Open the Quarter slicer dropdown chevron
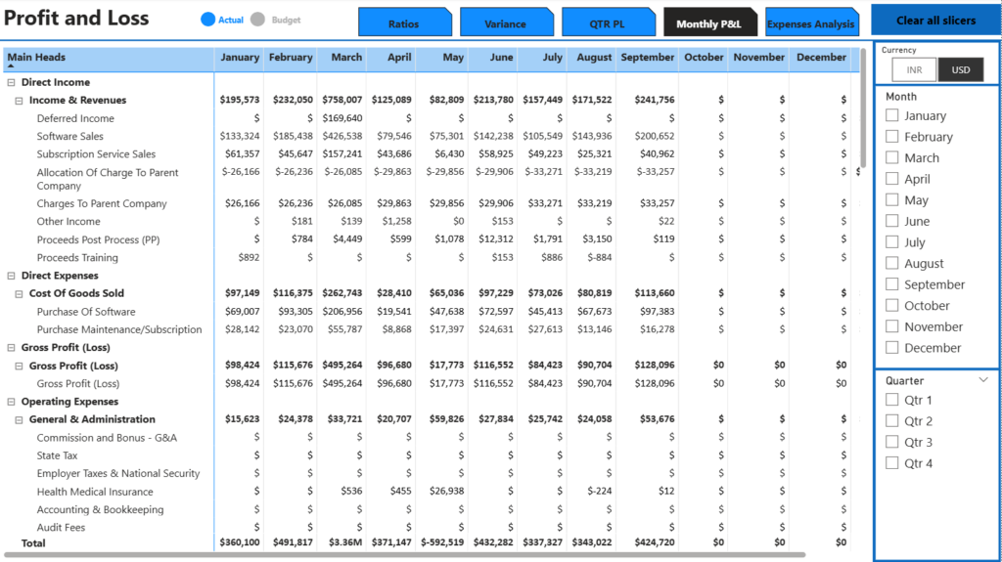The image size is (1002, 562). [x=983, y=380]
